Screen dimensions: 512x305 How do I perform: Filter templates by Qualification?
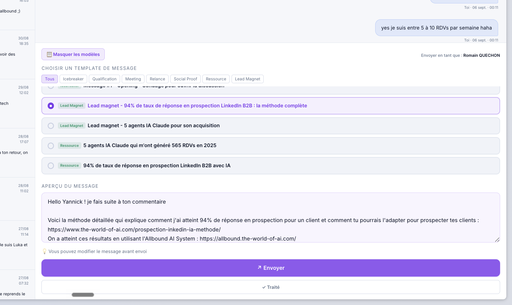pyautogui.click(x=104, y=79)
